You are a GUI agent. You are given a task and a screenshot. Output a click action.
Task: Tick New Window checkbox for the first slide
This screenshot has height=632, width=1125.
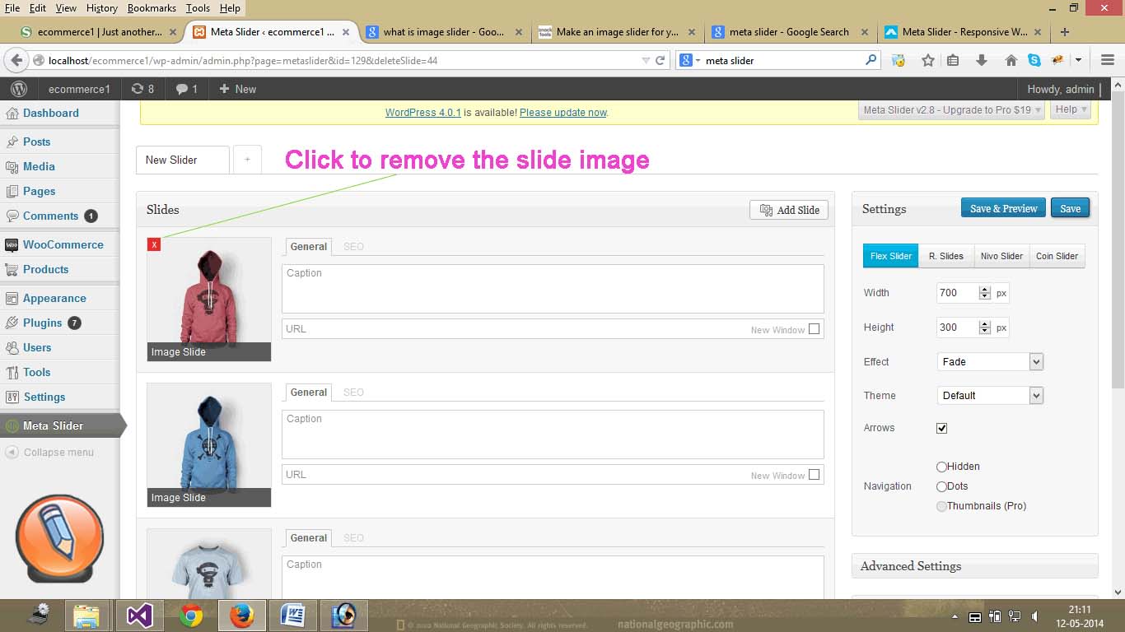815,329
